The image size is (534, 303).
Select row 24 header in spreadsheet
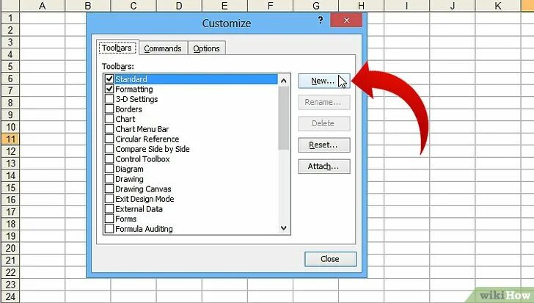(x=10, y=296)
